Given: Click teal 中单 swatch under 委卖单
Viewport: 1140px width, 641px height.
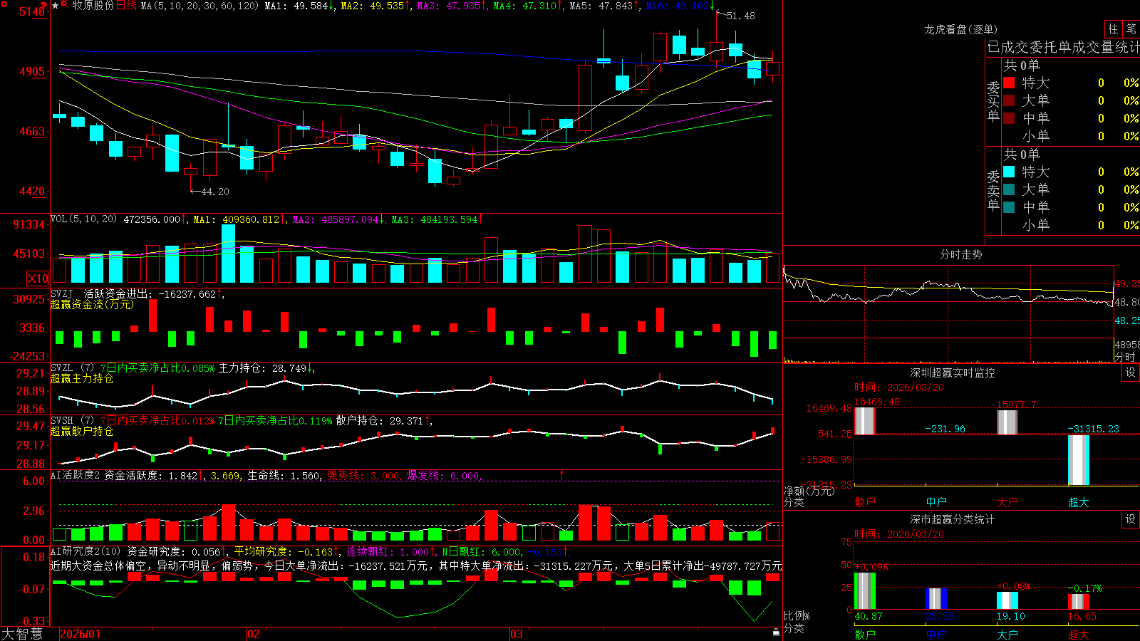Looking at the screenshot, I should click(x=1009, y=207).
